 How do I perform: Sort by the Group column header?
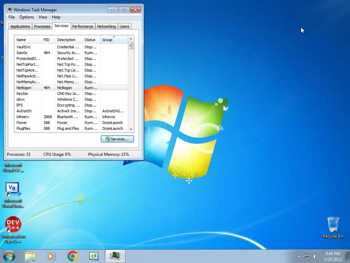point(114,40)
